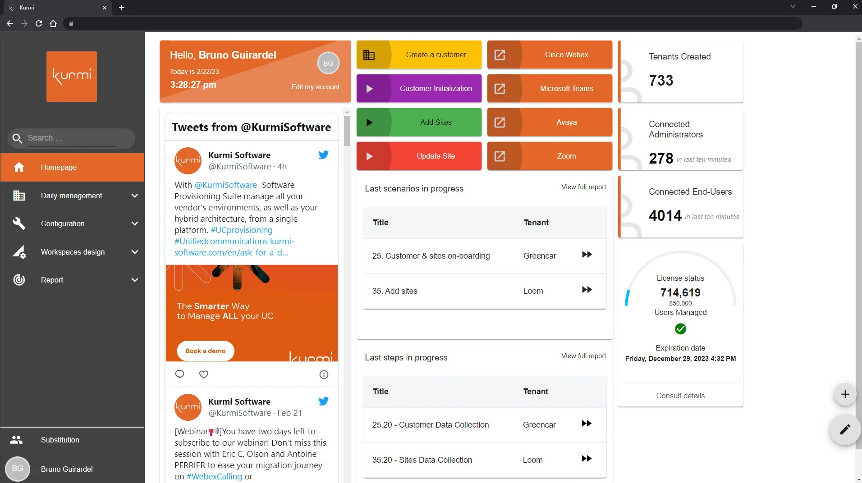862x483 pixels.
Task: View full report for Last scenarios in progress
Action: (583, 187)
